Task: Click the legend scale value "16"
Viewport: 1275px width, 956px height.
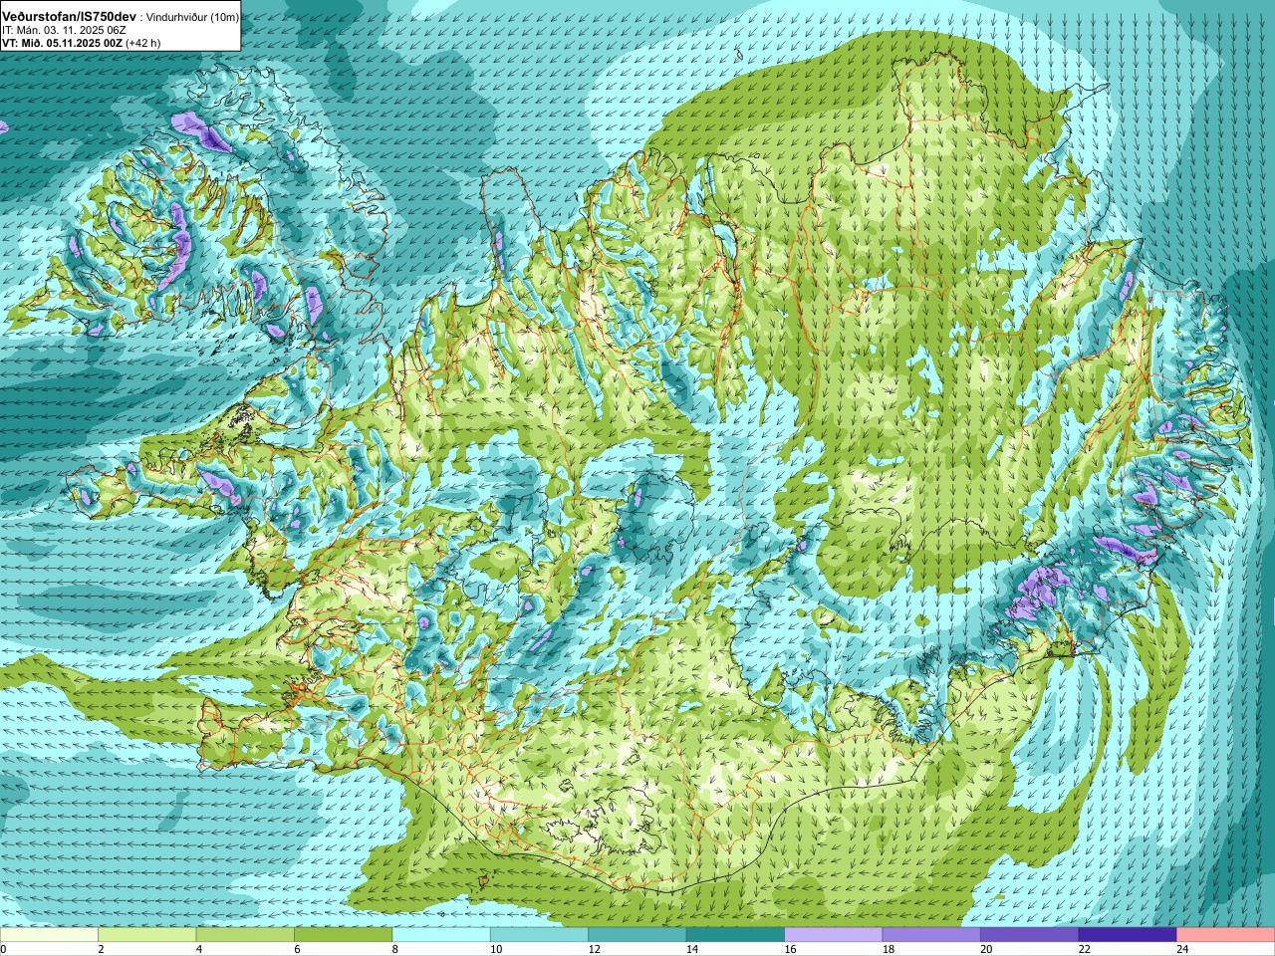Action: (x=791, y=949)
